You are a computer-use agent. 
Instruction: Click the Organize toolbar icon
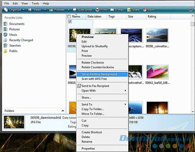[6, 9]
